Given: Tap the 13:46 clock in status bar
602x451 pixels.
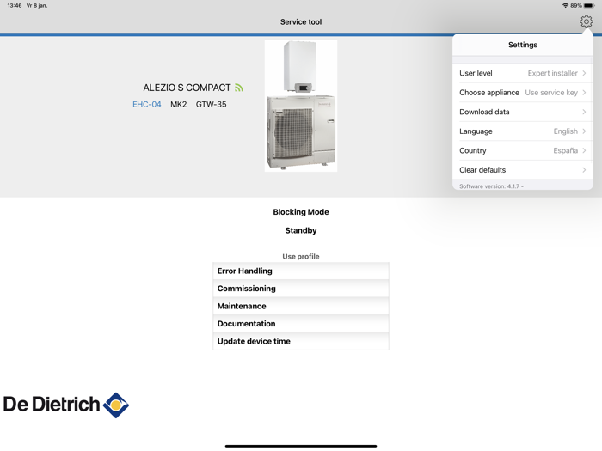Looking at the screenshot, I should pyautogui.click(x=15, y=5).
